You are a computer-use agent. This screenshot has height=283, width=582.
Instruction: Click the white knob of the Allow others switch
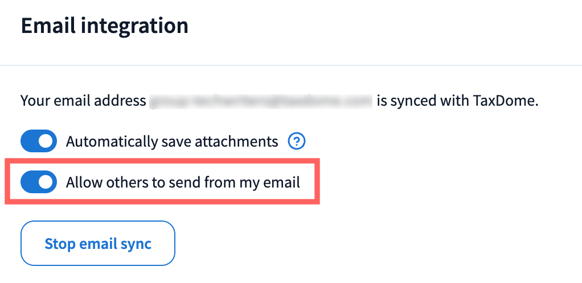tap(47, 182)
